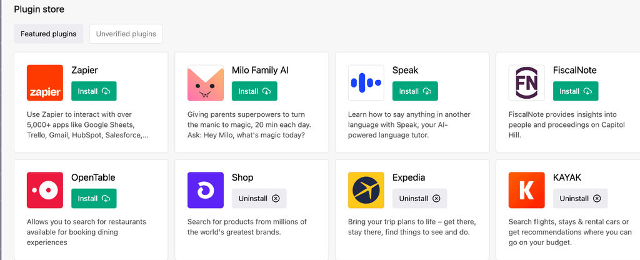Install the OpenTable plugin
640x260 pixels.
click(94, 198)
